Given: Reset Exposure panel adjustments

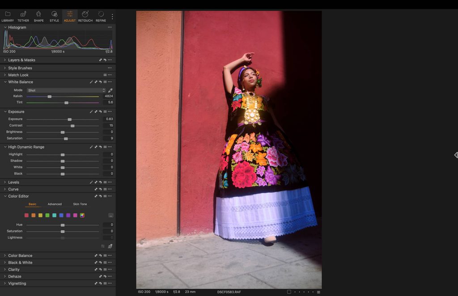Looking at the screenshot, I should [100, 111].
